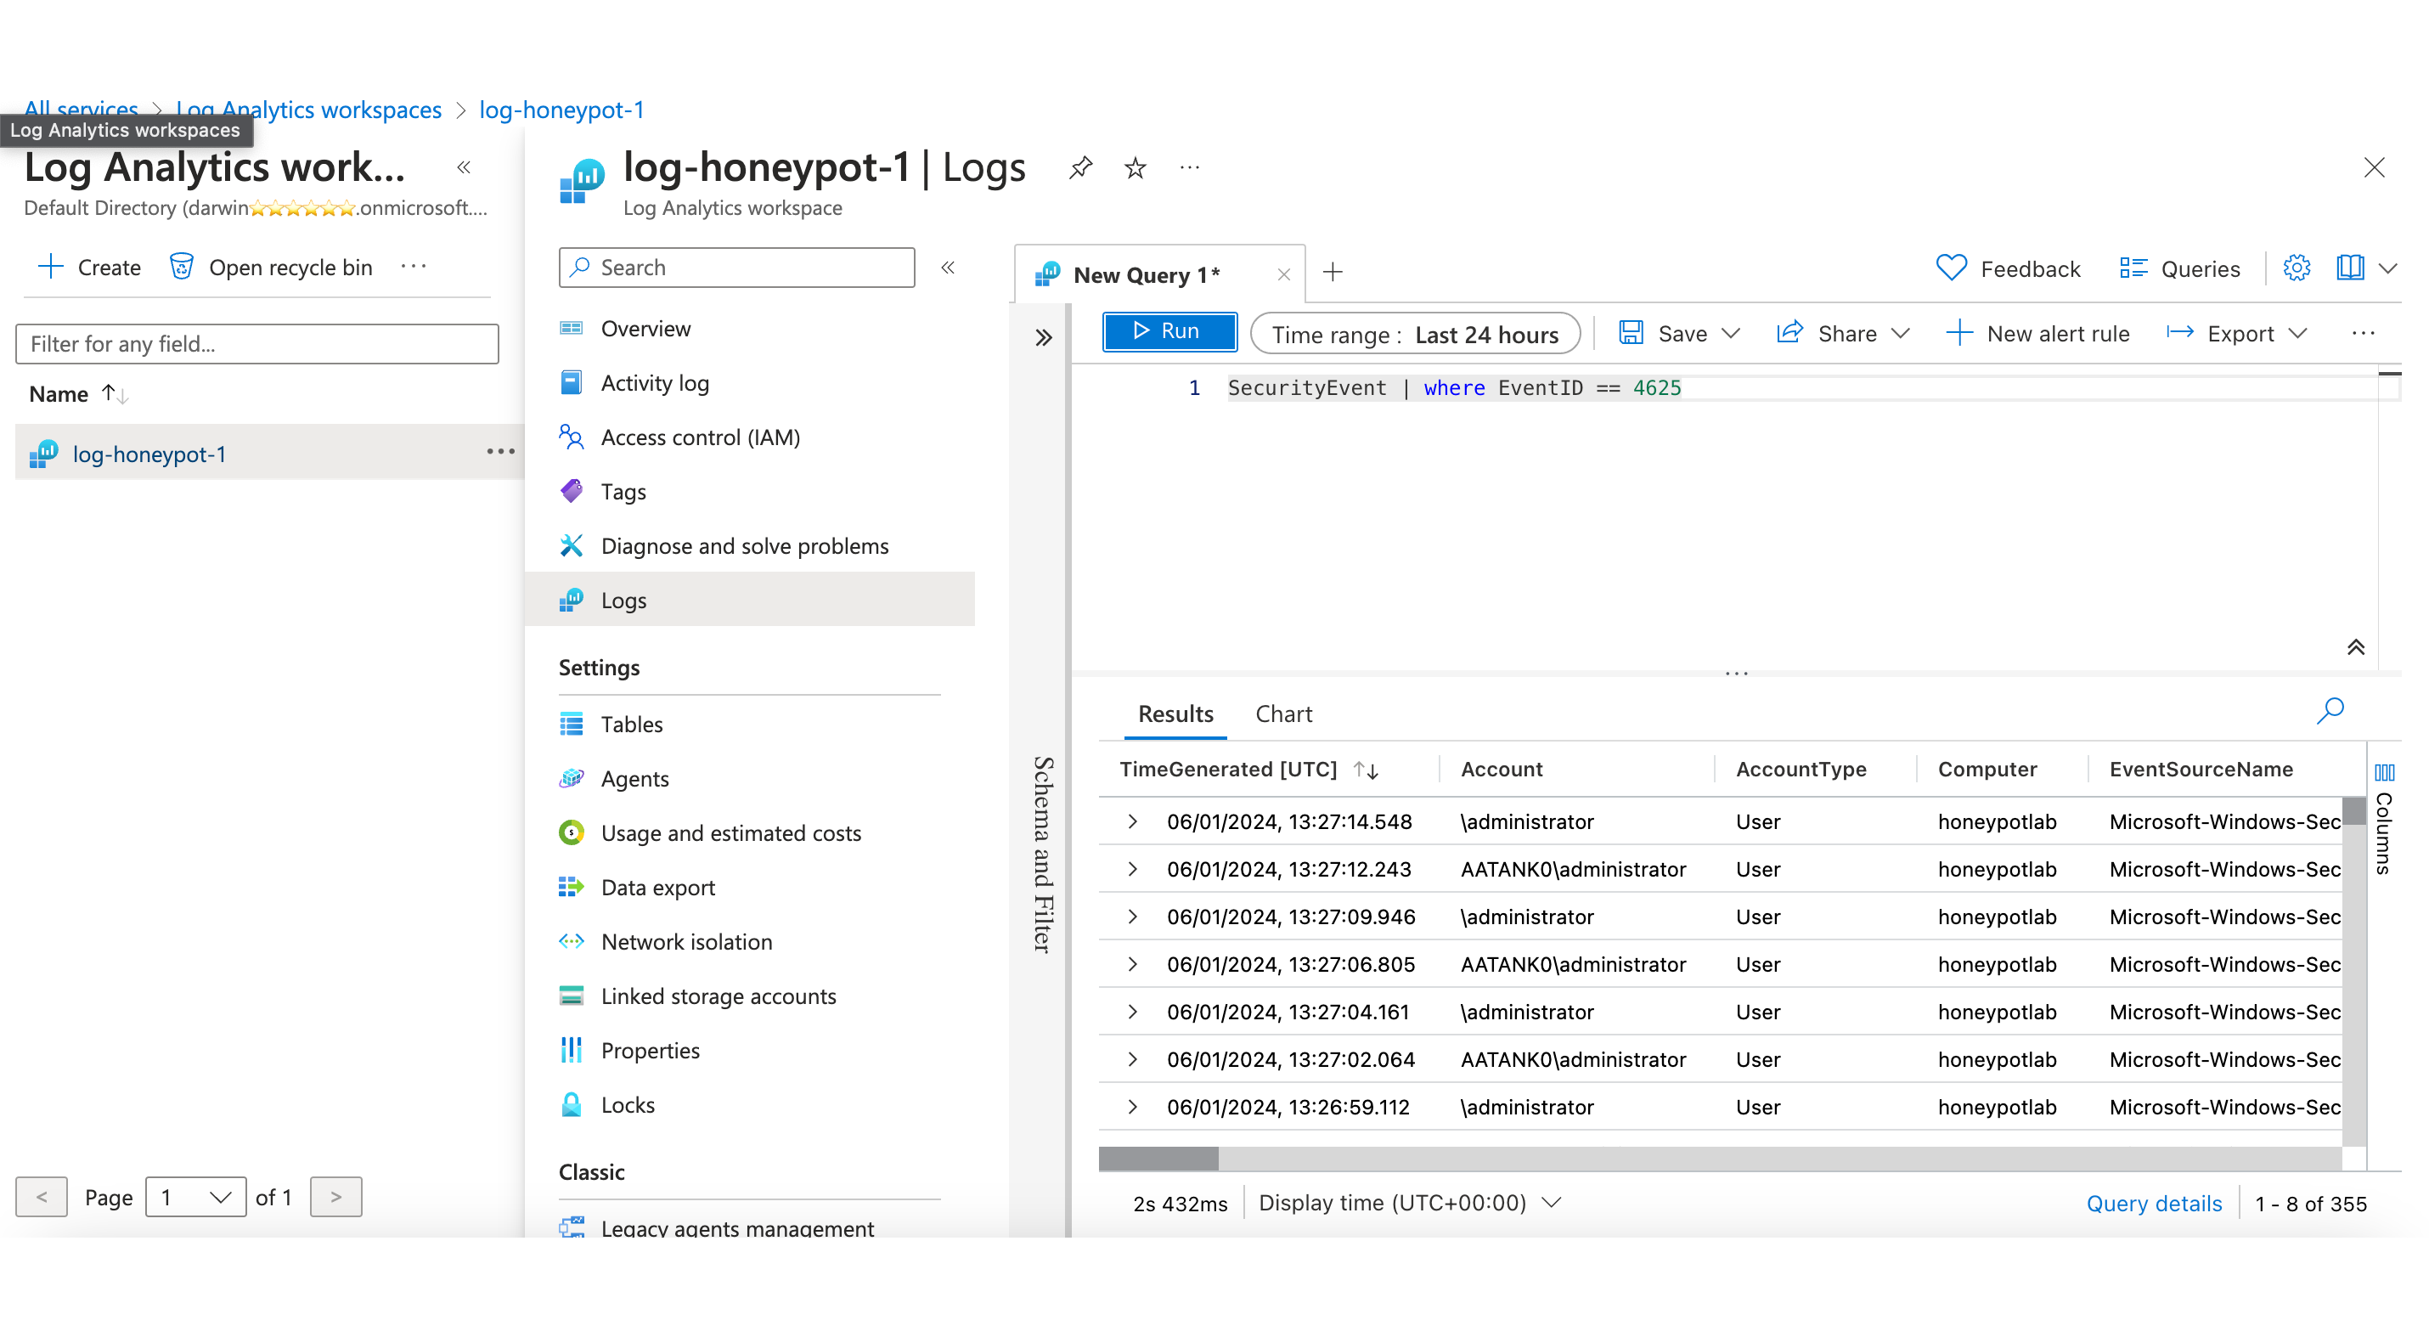Toggle the TimeGenerated column sort order
The height and width of the screenshot is (1320, 2429).
click(x=1367, y=770)
